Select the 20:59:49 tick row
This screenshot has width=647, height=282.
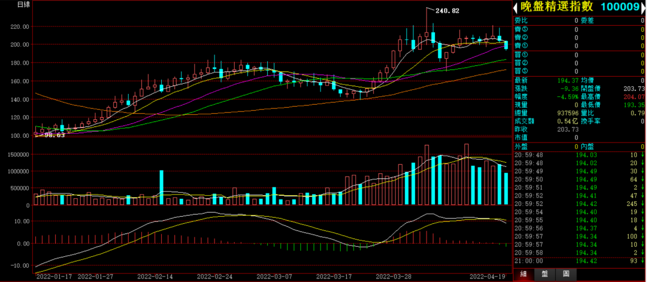[x=579, y=171]
